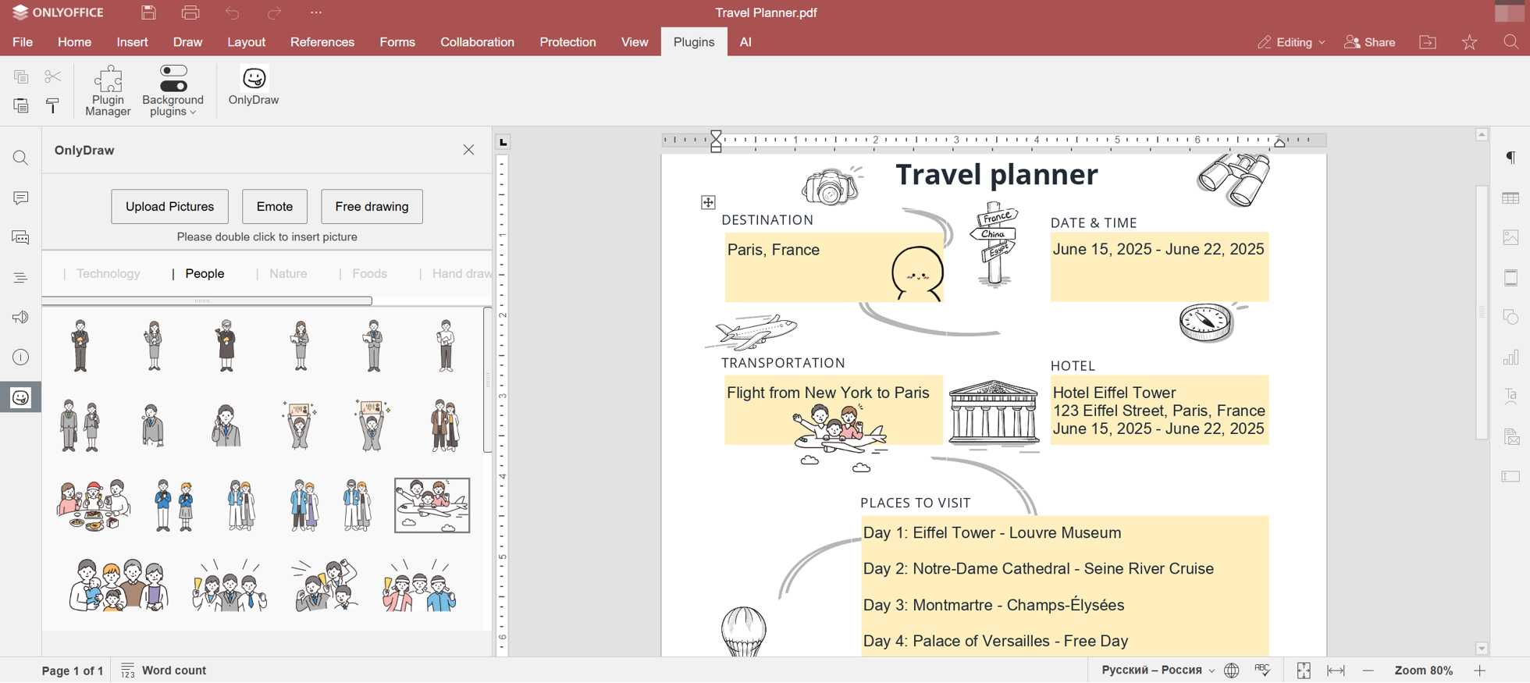
Task: Open the Print dialog icon
Action: 190,12
